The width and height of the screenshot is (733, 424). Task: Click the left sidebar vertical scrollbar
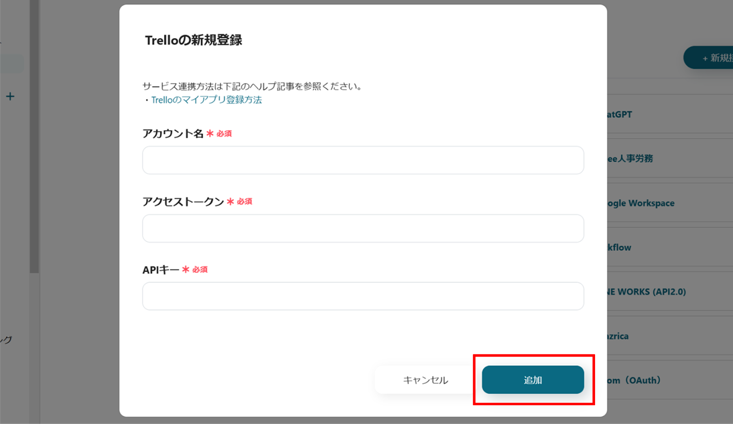click(34, 137)
